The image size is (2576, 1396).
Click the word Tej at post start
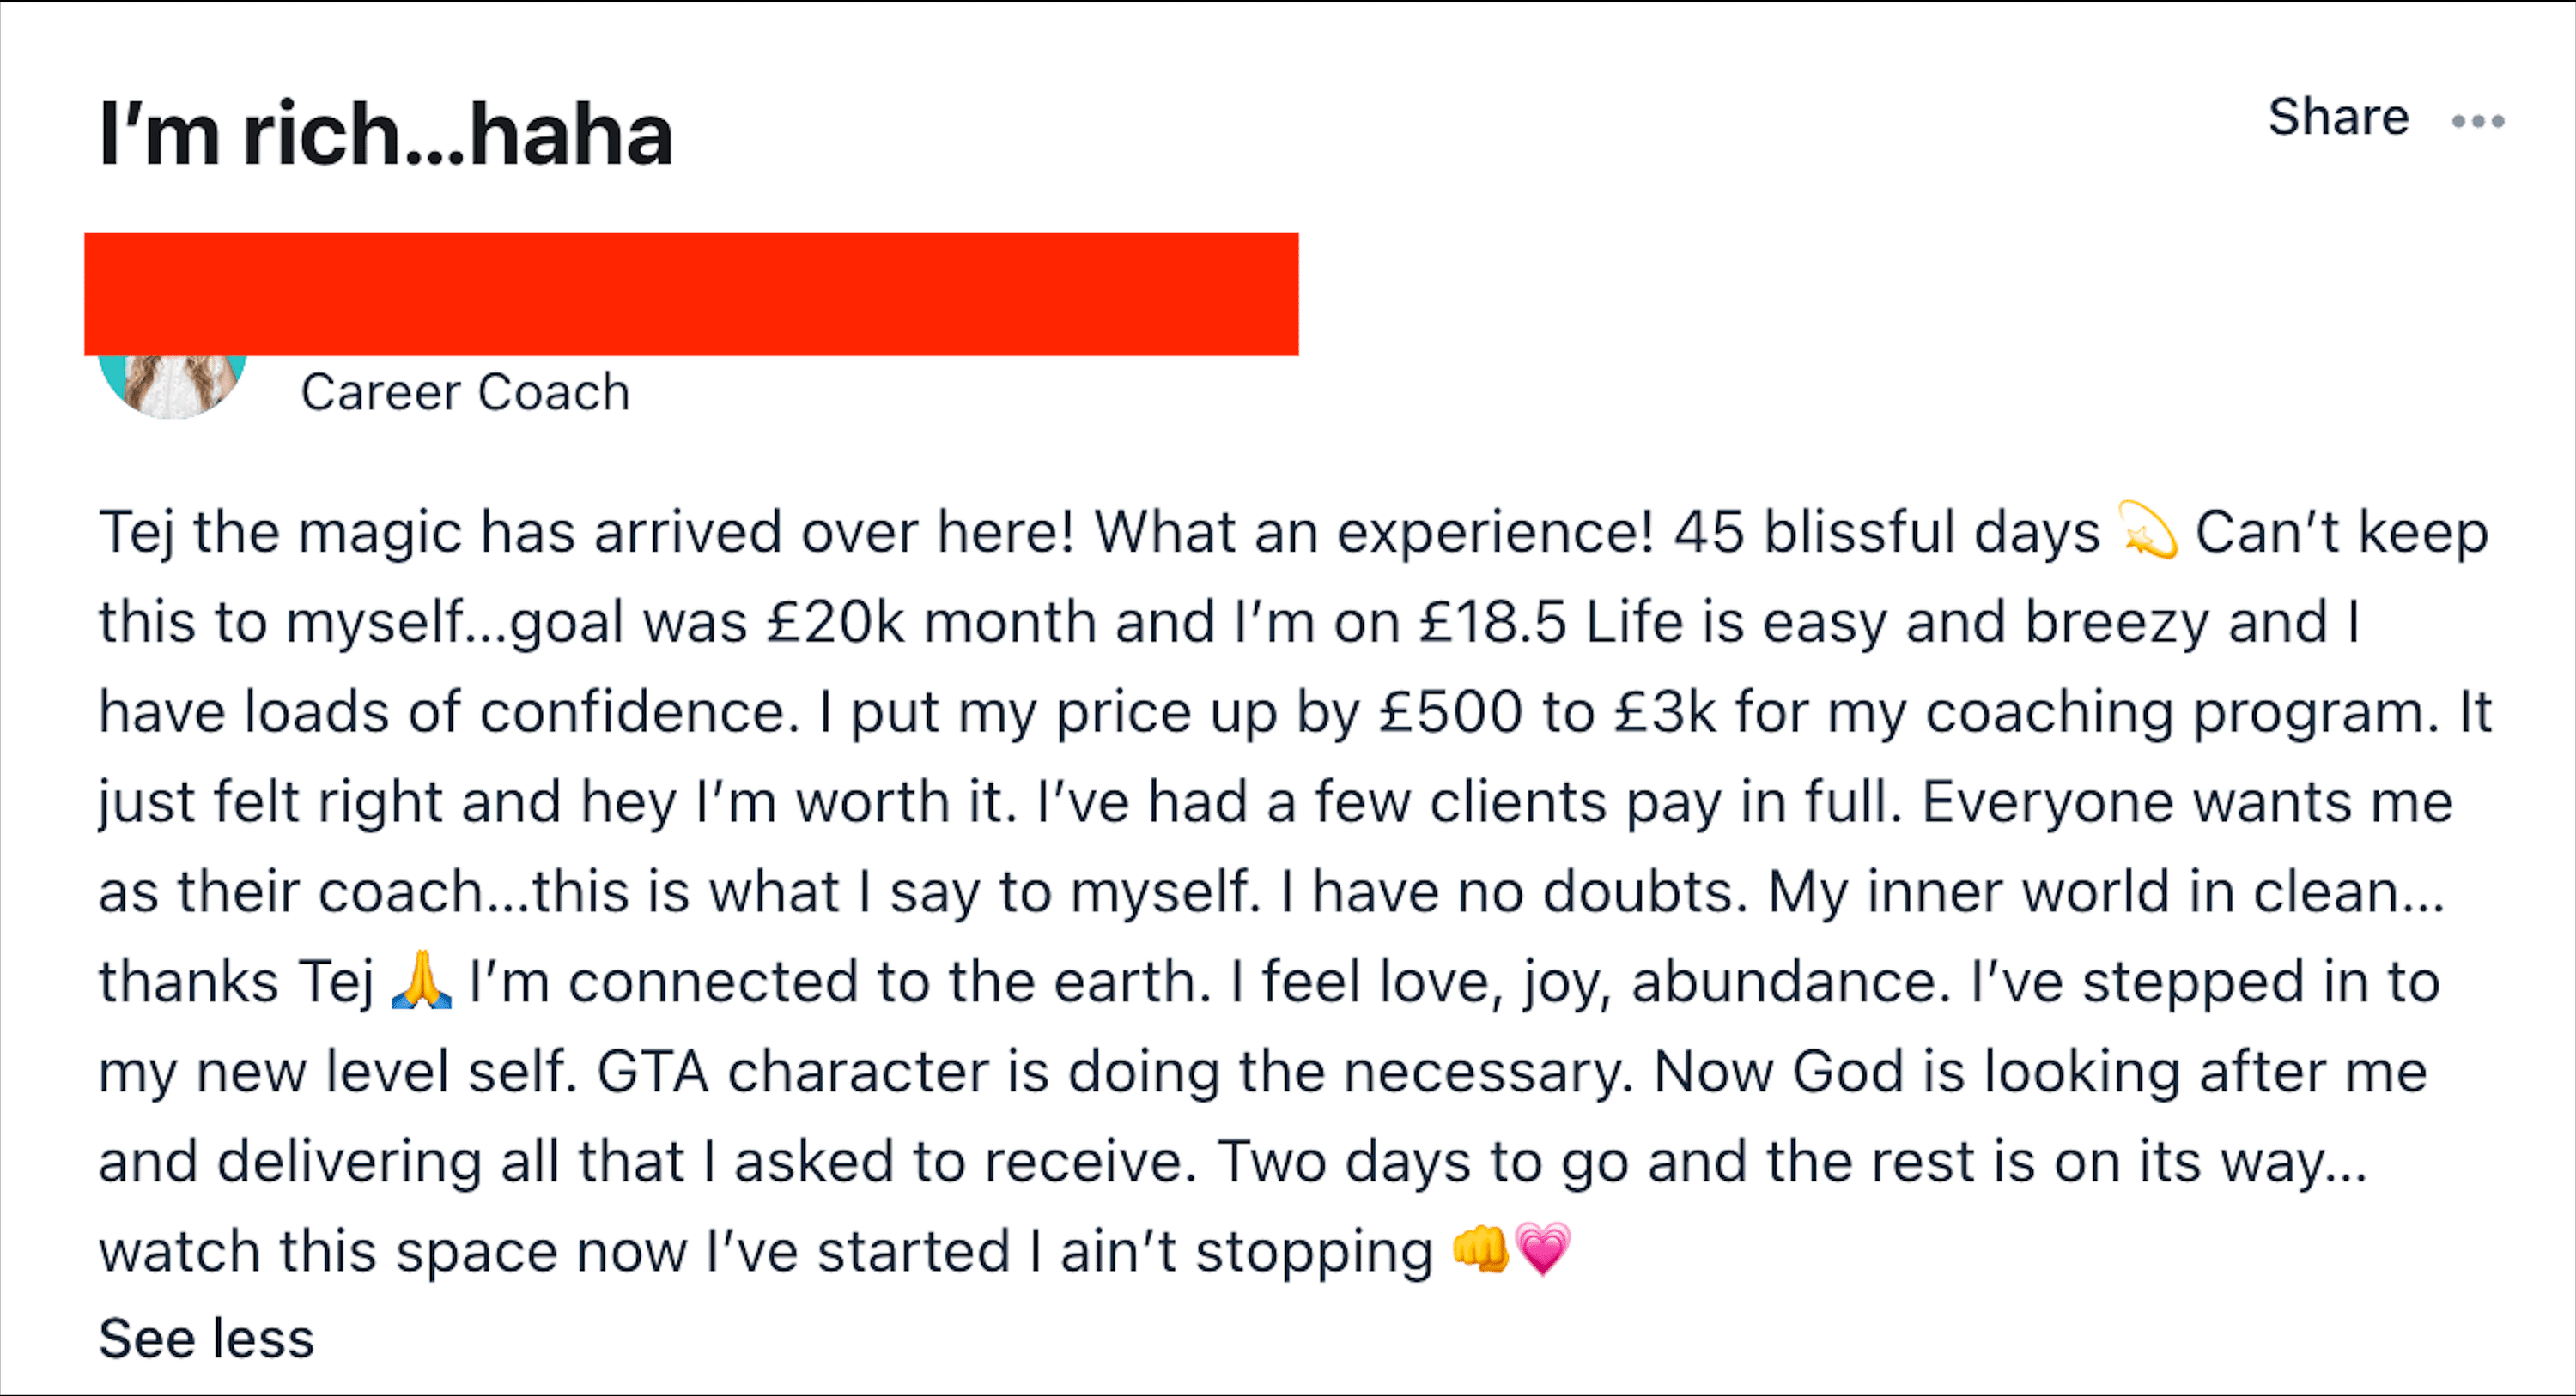(137, 532)
